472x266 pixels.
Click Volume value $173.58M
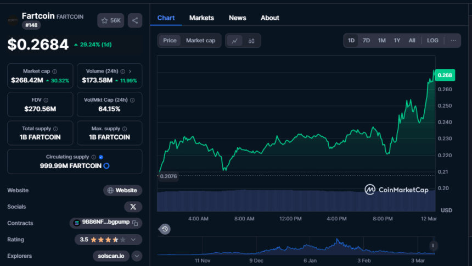(x=97, y=80)
